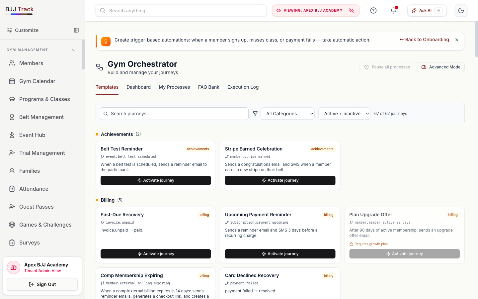
Task: Click the orange lightbulb tip icon
Action: click(106, 42)
